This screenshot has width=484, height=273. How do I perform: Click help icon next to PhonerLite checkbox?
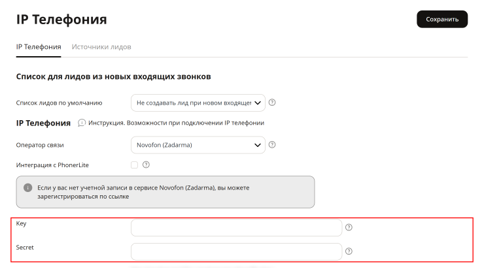[146, 165]
